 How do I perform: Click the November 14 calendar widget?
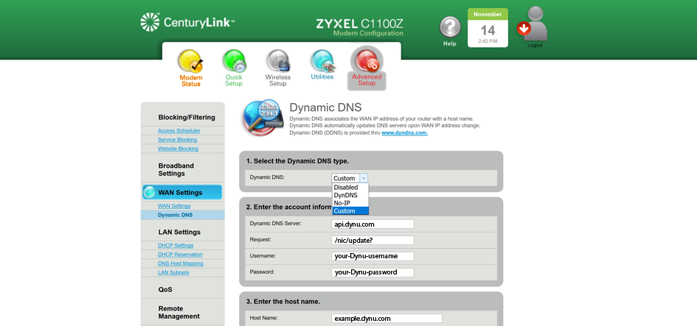[488, 27]
